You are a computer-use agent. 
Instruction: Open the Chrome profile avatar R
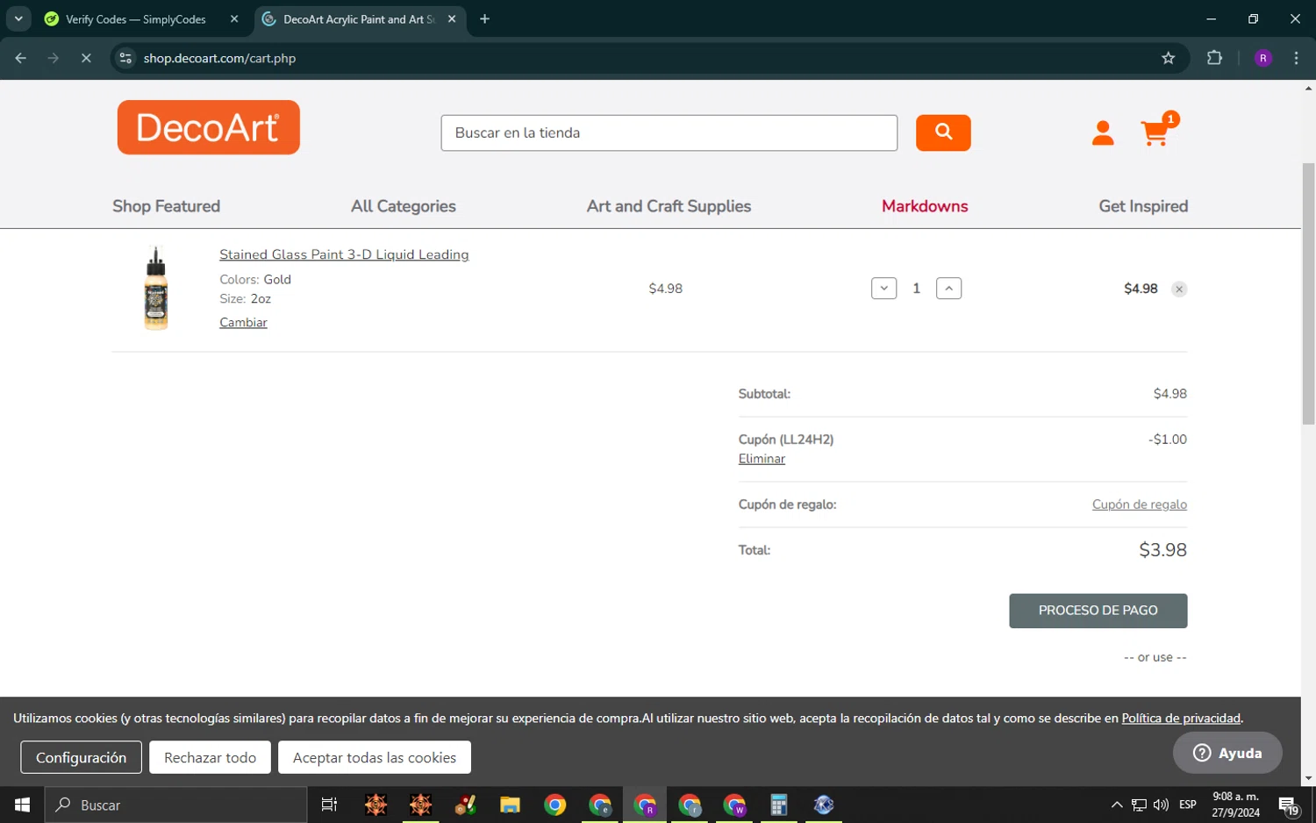click(1263, 58)
